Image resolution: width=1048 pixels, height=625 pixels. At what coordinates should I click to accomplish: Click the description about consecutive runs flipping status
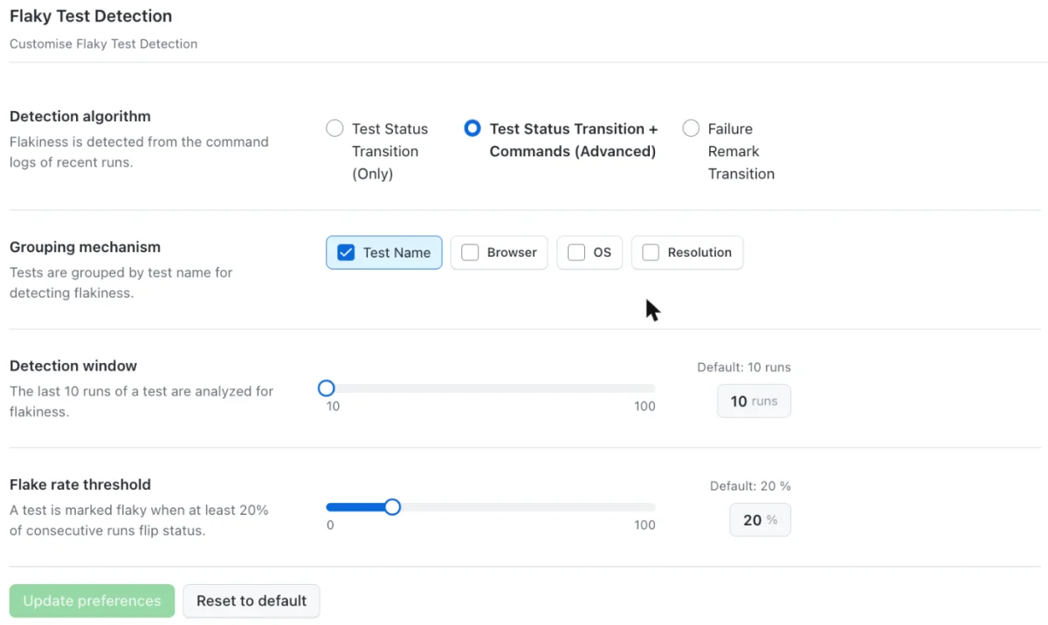139,520
